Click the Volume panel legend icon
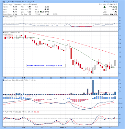Viewport: 125px width, 129px height. pyautogui.click(x=4, y=80)
